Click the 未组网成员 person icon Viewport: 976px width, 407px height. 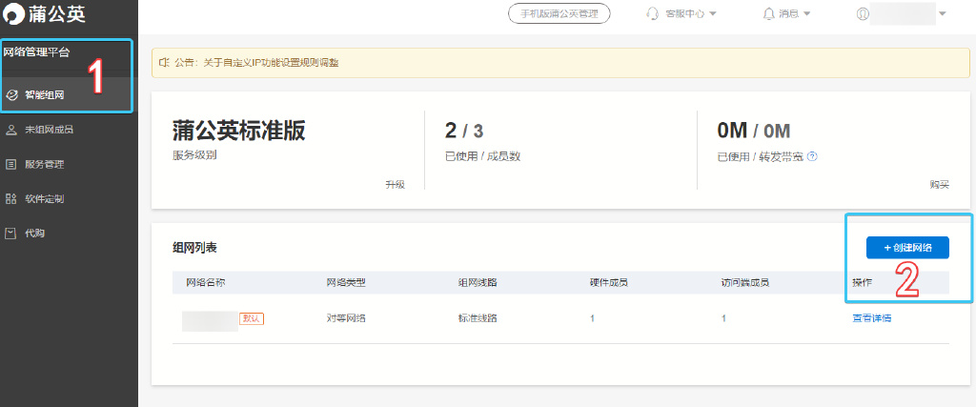[x=10, y=130]
